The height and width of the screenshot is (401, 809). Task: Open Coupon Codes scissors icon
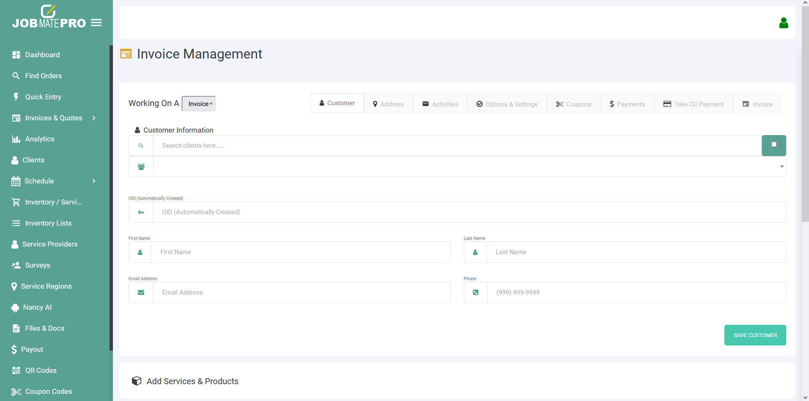[16, 392]
